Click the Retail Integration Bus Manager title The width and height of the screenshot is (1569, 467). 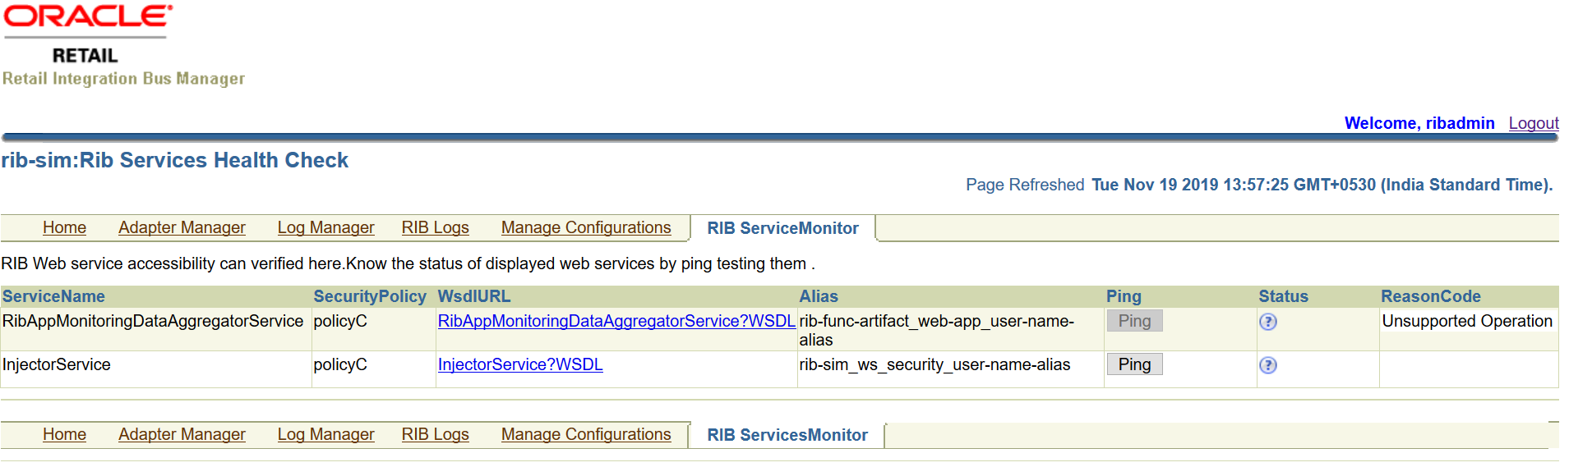tap(123, 79)
